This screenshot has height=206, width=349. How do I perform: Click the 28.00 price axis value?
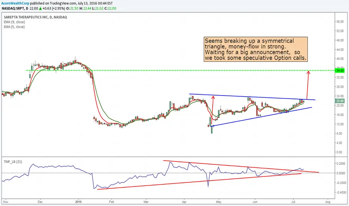point(340,87)
